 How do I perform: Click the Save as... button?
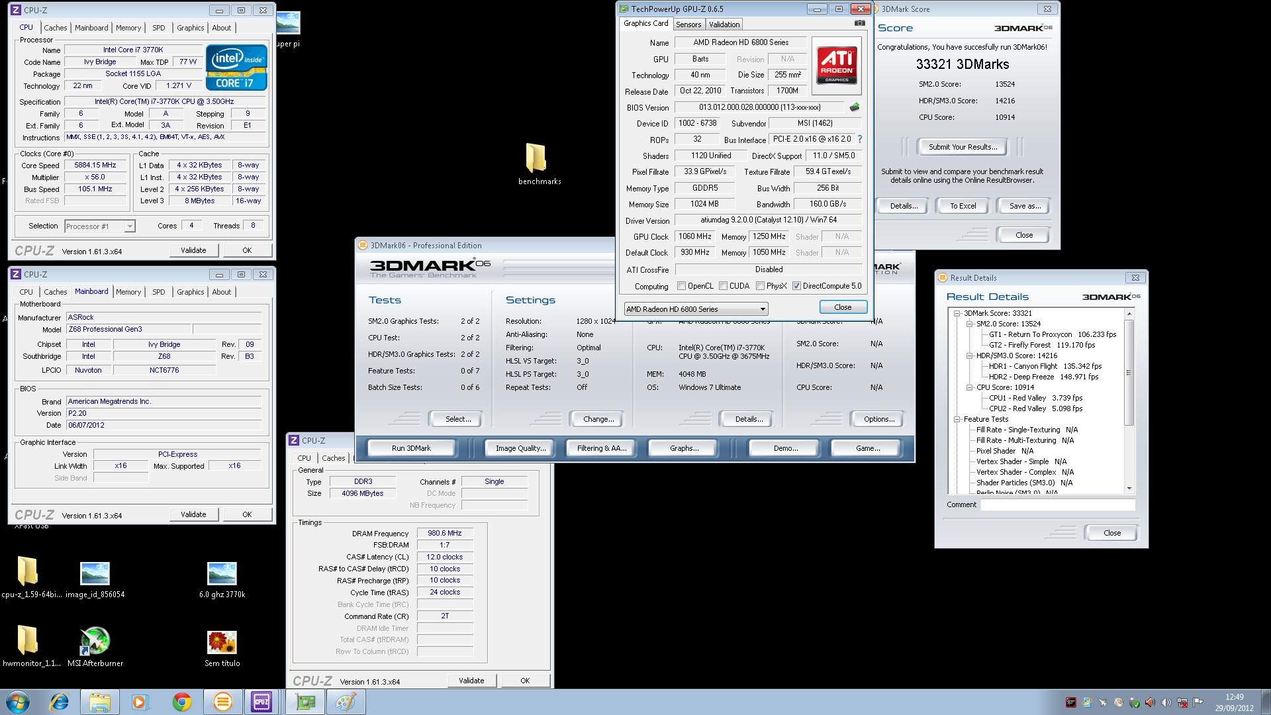pos(1025,206)
